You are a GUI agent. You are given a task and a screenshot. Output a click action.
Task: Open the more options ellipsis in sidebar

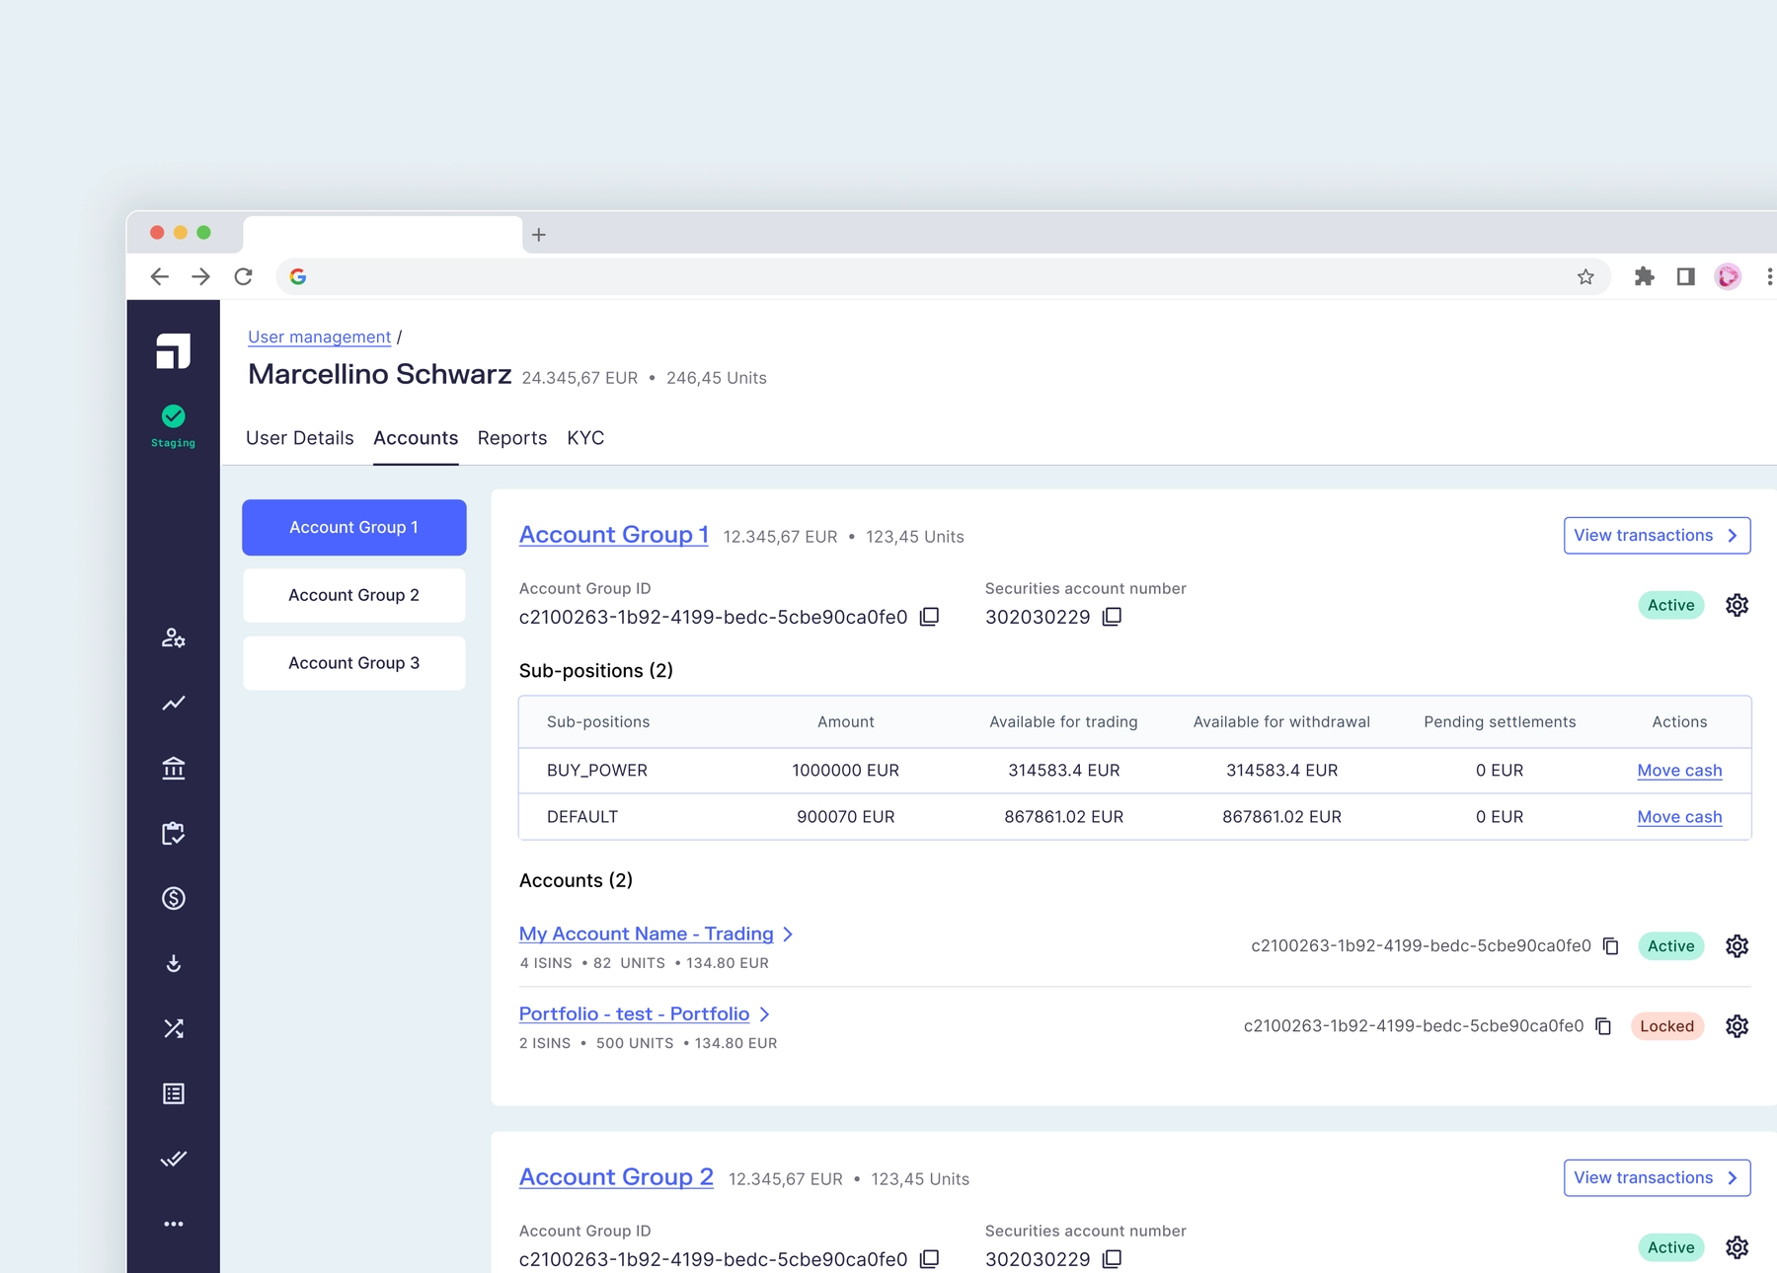(x=174, y=1224)
